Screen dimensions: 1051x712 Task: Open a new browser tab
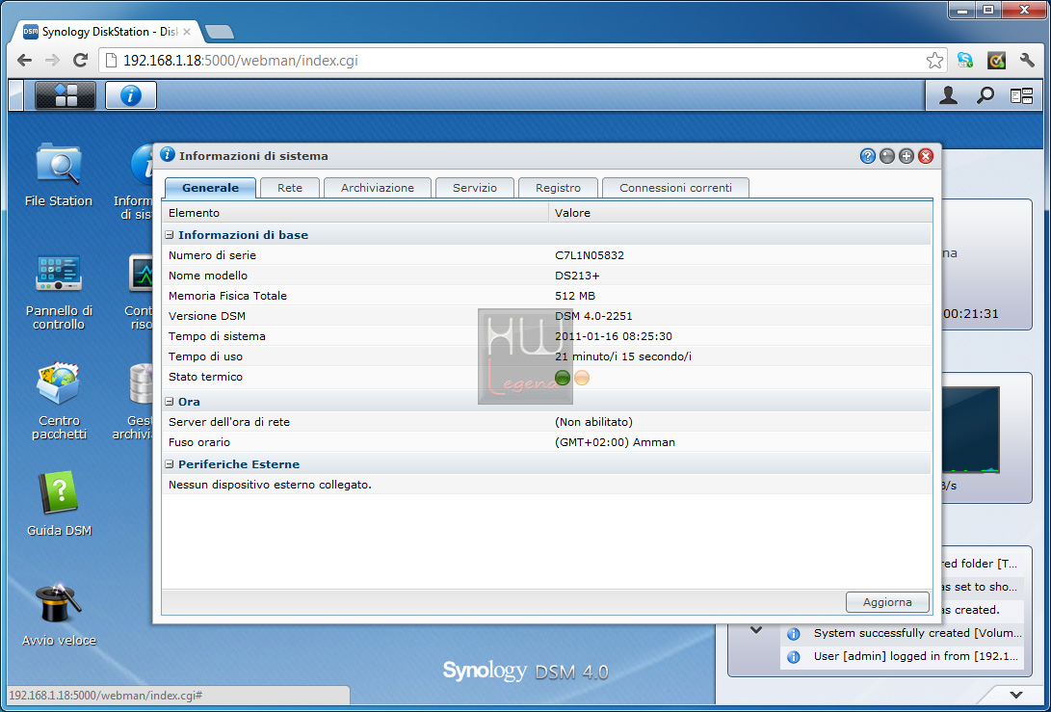coord(220,32)
